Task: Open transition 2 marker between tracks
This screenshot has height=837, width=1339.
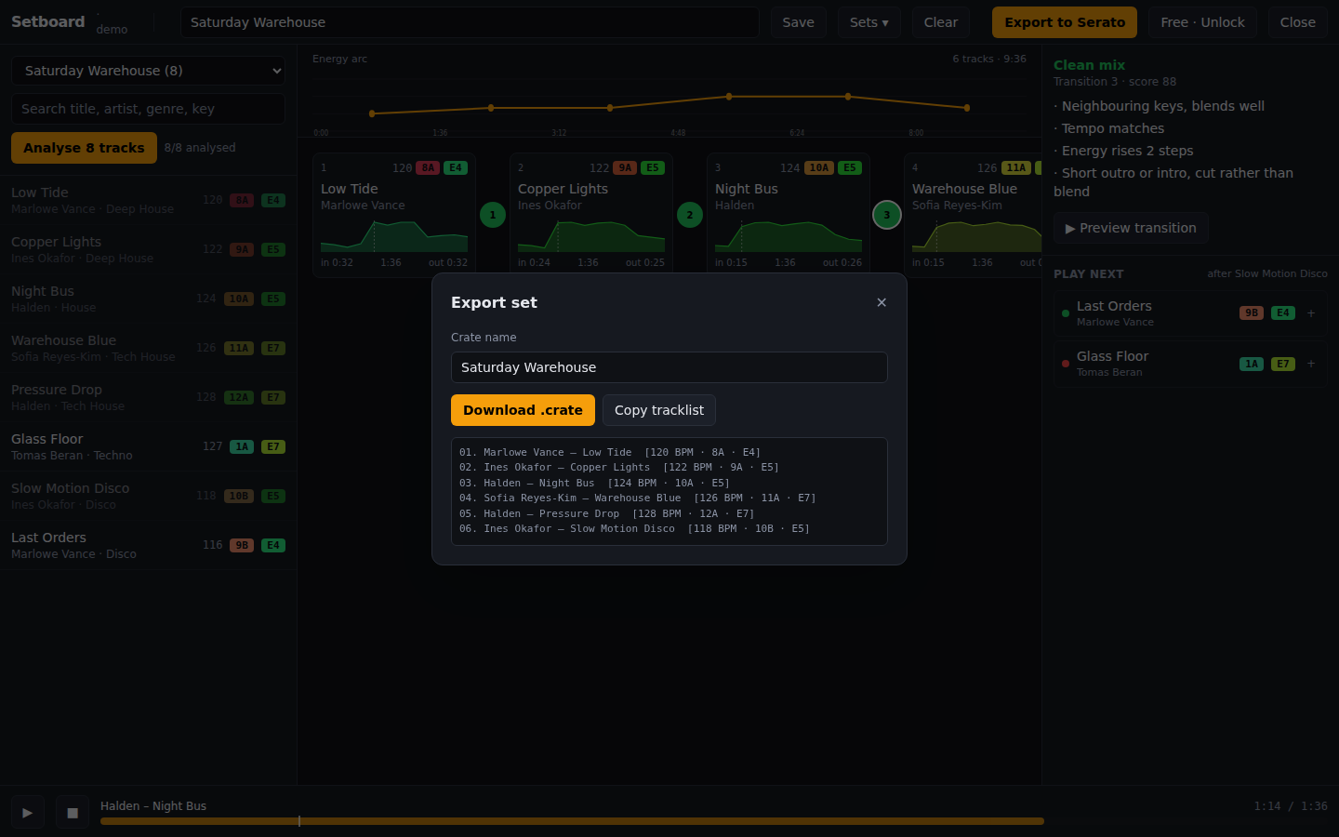Action: [690, 215]
